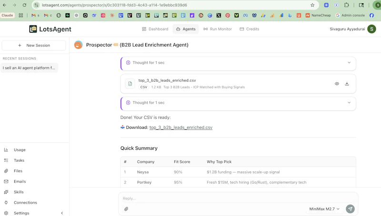The image size is (381, 216).
Task: Open the Run Monitor tab
Action: pos(218,29)
